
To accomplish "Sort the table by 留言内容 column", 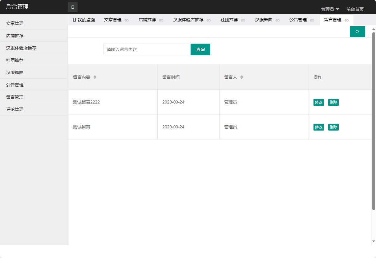I will [x=95, y=77].
